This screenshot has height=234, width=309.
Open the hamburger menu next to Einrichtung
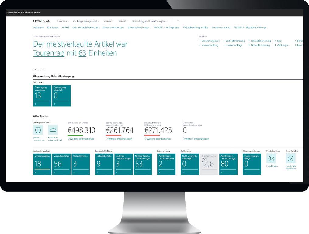coord(178,21)
